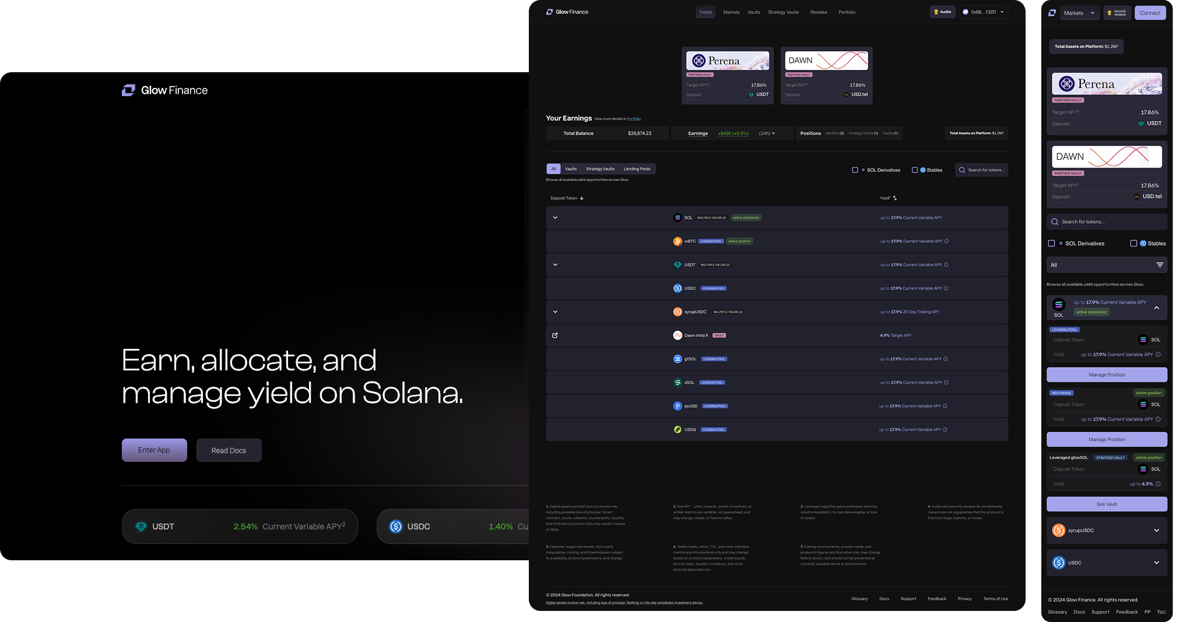This screenshot has width=1183, height=622.
Task: Tick the Stables checkbox in desktop app
Action: point(915,170)
